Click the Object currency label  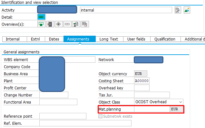113,74
